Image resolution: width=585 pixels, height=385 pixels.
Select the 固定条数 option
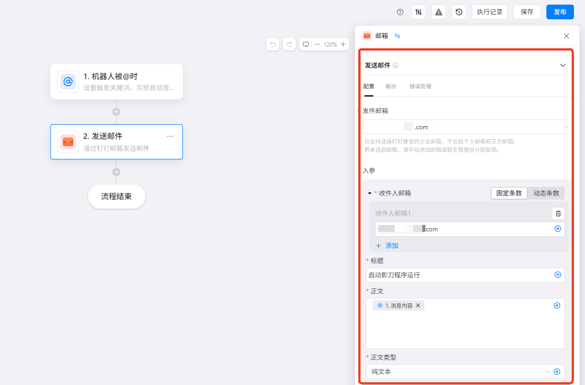pyautogui.click(x=509, y=193)
